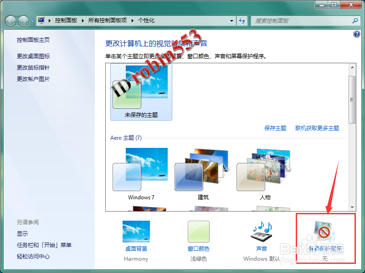The width and height of the screenshot is (365, 273).
Task: Open 窗口颜色 light green swatch
Action: click(199, 232)
